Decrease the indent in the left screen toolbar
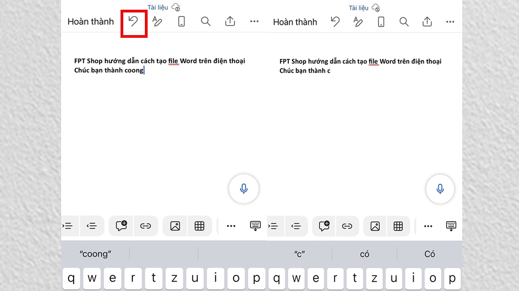Viewport: 519px width, 291px height. pyautogui.click(x=92, y=226)
